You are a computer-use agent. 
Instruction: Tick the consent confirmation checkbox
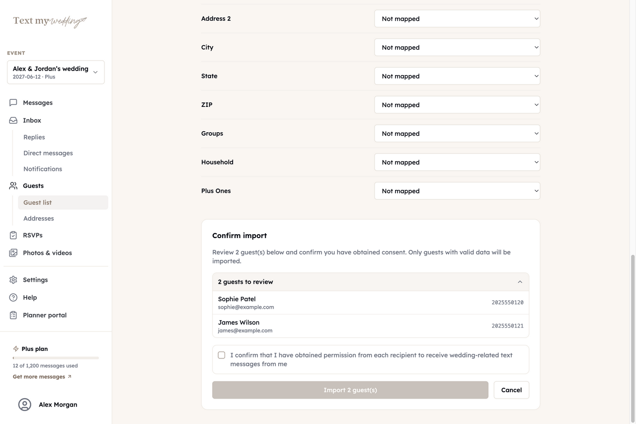pos(222,355)
